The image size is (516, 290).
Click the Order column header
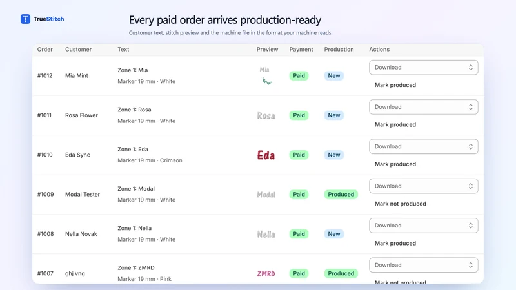[x=45, y=50]
